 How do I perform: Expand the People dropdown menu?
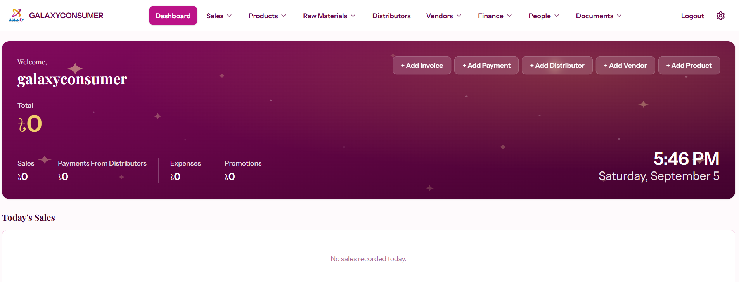click(543, 16)
